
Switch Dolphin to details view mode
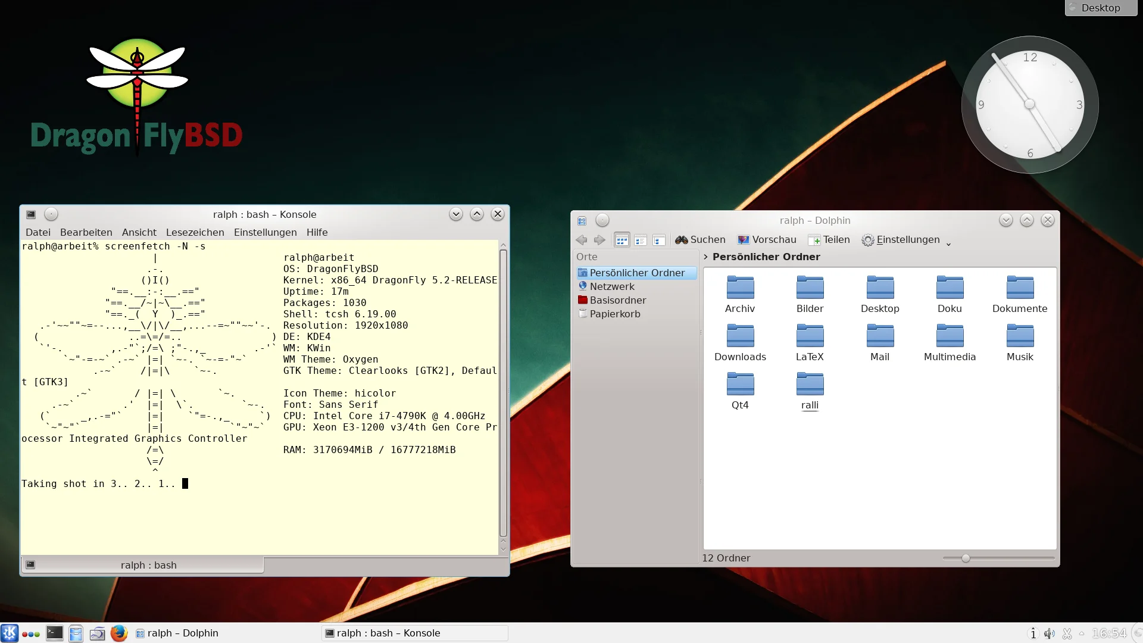point(658,240)
